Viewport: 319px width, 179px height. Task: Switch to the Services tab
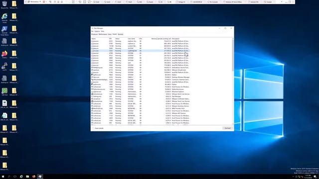click(121, 34)
